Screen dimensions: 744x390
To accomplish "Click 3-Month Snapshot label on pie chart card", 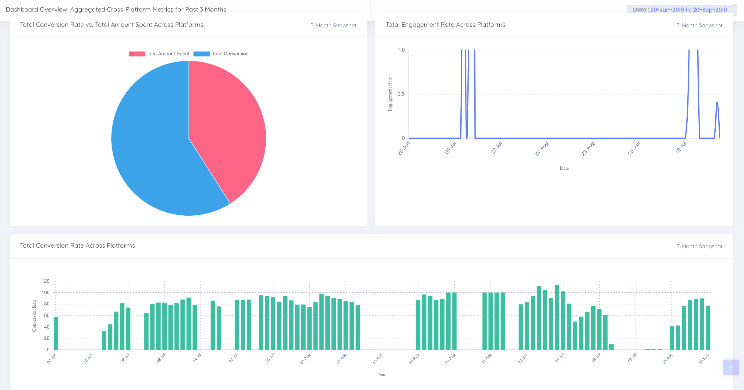I will pos(333,26).
